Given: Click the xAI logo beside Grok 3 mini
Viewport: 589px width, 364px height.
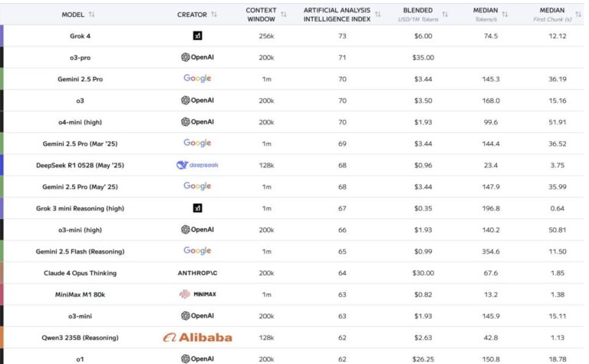Looking at the screenshot, I should point(197,207).
